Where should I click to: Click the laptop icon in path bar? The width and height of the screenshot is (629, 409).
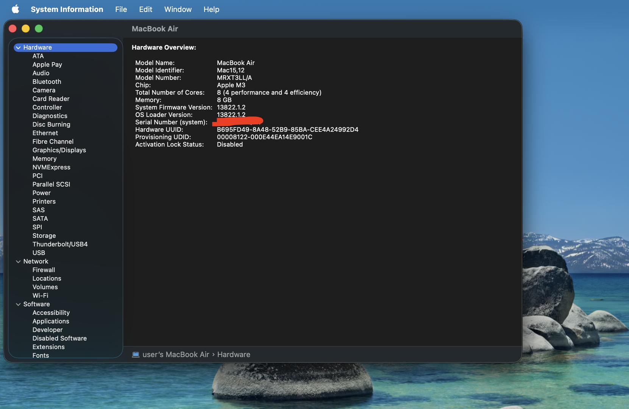click(x=136, y=354)
